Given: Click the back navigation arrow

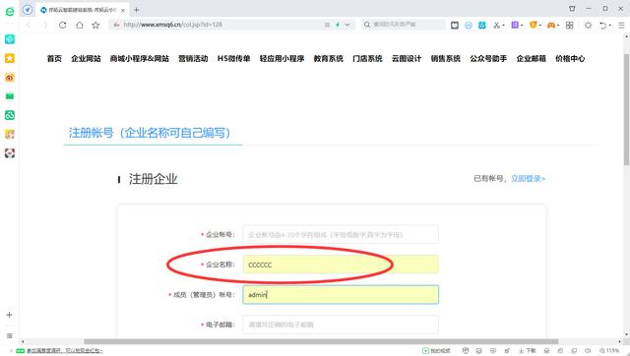Looking at the screenshot, I should [29, 25].
